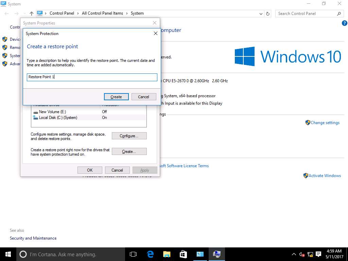The image size is (348, 261).
Task: Open Task View on the taskbar
Action: [133, 254]
